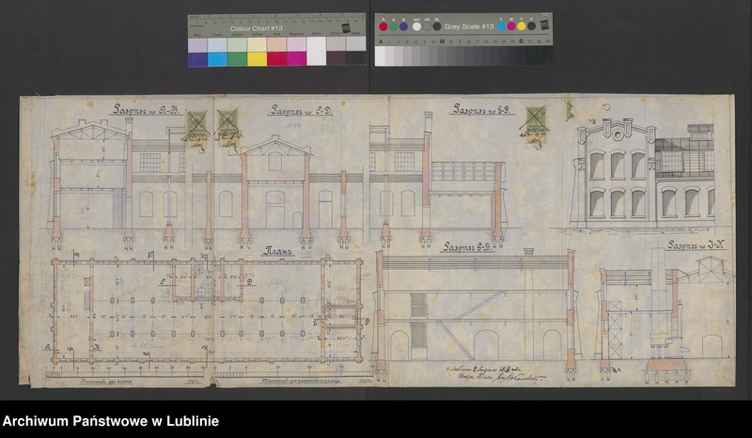Click the white dot on Grey Scale card
Screen dimensions: 752x438
coord(416,26)
